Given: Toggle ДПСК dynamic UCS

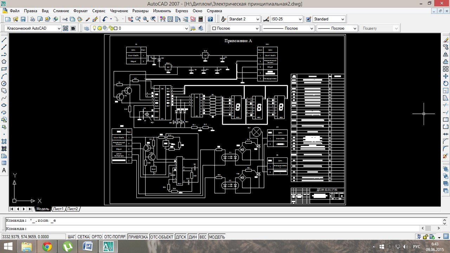Looking at the screenshot, I should pyautogui.click(x=181, y=237).
